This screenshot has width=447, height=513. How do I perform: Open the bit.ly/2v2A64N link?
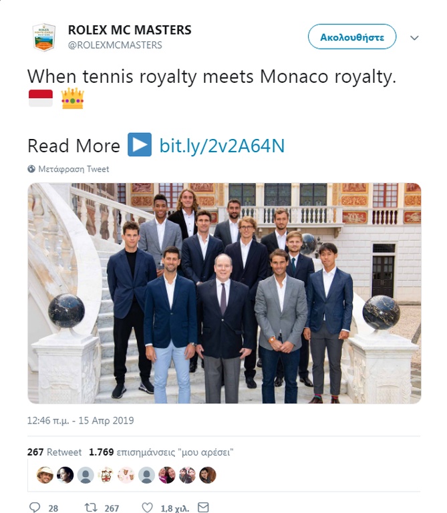(x=222, y=146)
